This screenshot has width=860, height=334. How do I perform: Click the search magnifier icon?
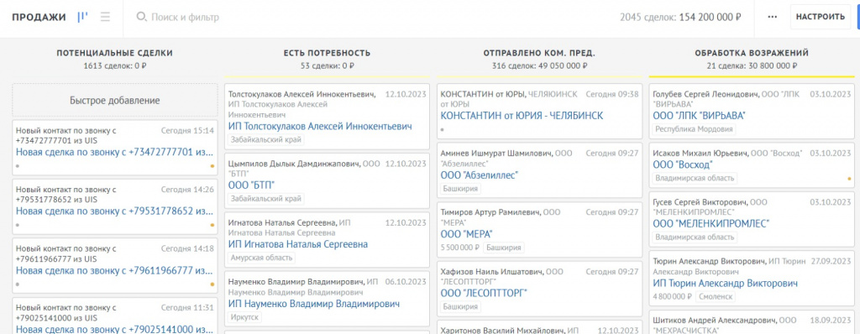click(141, 17)
